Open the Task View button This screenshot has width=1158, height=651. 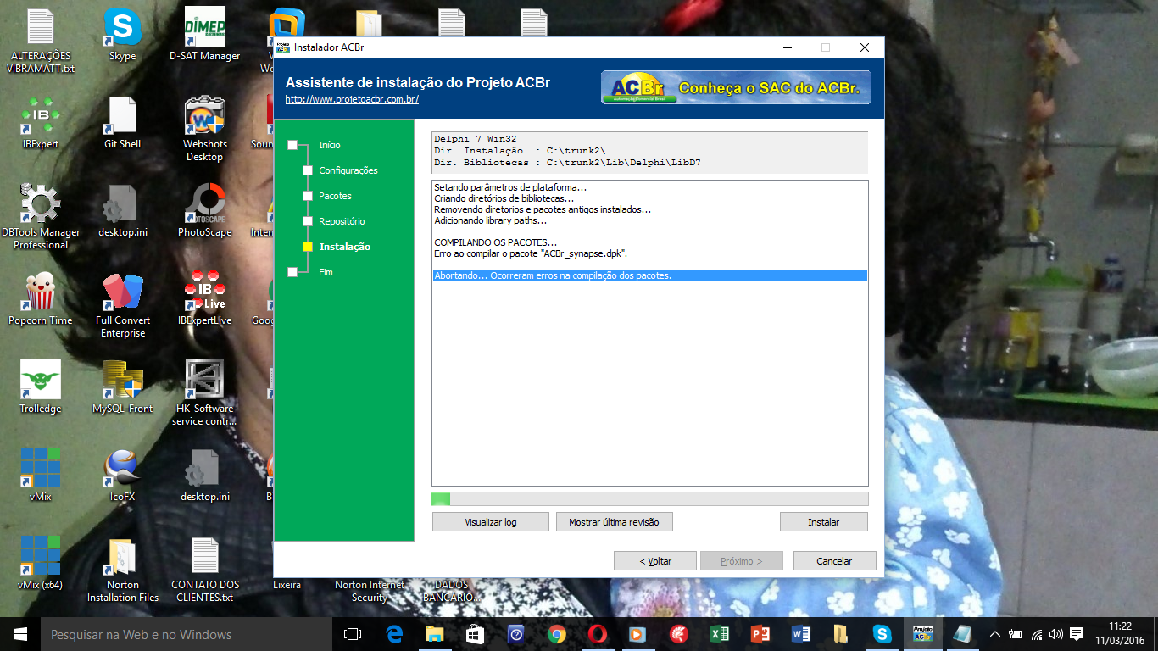coord(353,634)
